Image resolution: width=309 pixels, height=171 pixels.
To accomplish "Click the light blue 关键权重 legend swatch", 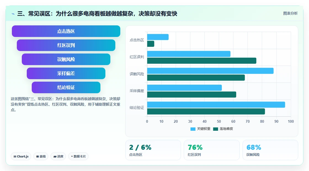I will (193, 129).
